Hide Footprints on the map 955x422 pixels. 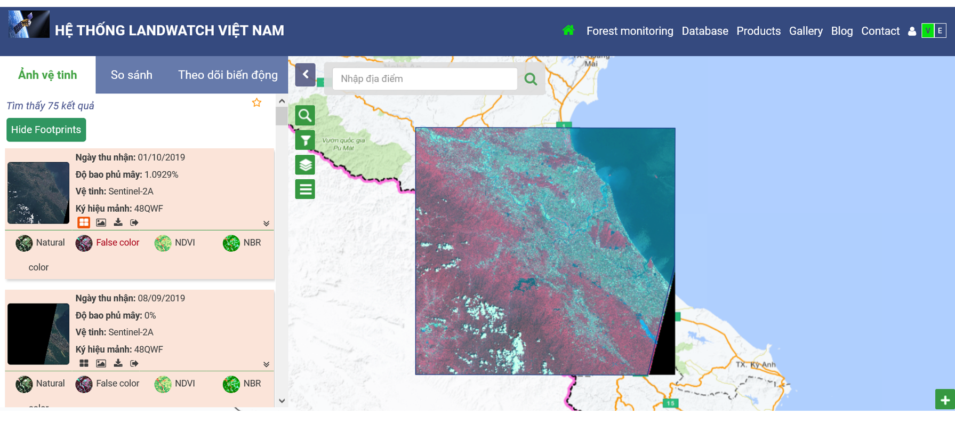coord(46,130)
